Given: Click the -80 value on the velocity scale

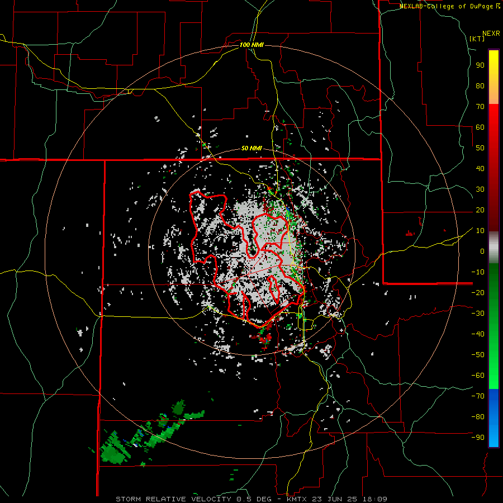Looking at the screenshot, I should 478,417.
